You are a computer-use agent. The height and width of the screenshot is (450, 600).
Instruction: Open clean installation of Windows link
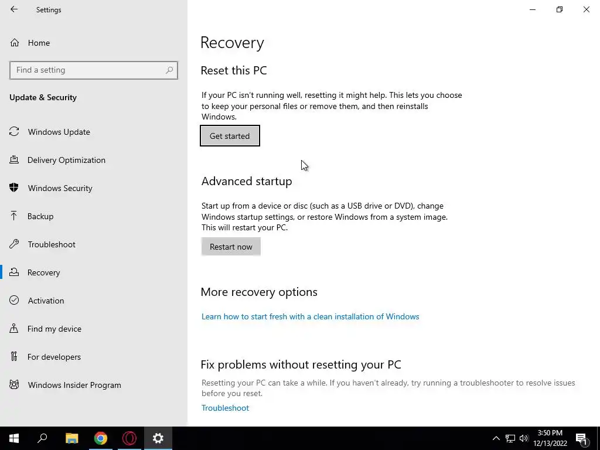pos(311,316)
